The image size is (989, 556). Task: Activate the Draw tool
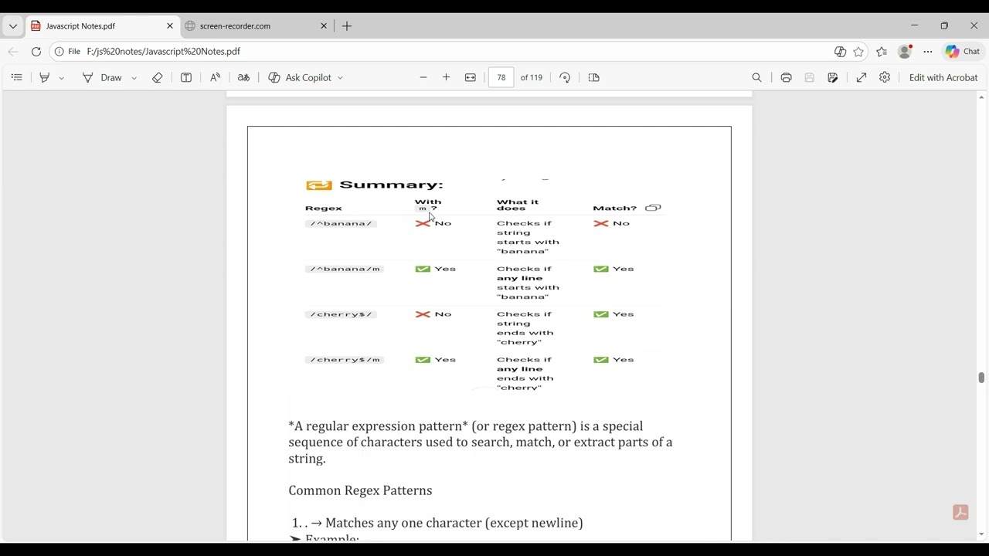pyautogui.click(x=103, y=77)
